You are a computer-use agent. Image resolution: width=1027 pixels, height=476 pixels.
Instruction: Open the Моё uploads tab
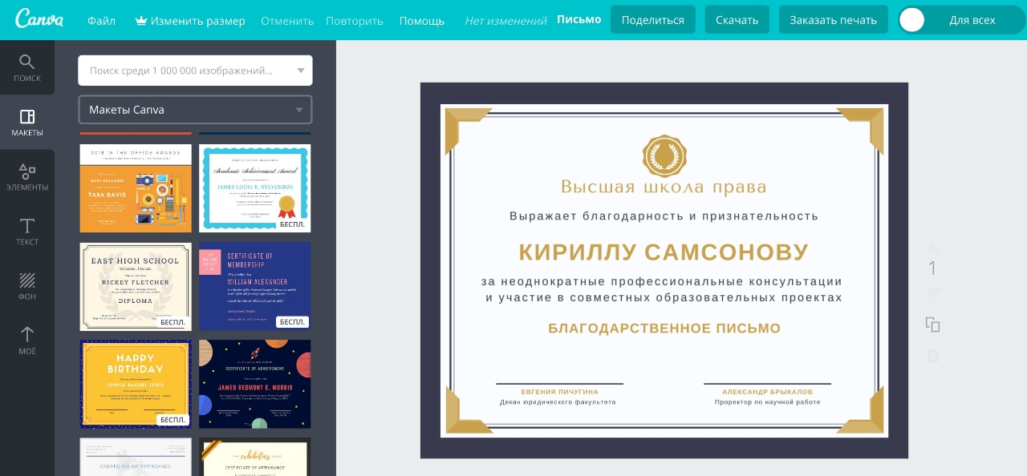click(27, 341)
